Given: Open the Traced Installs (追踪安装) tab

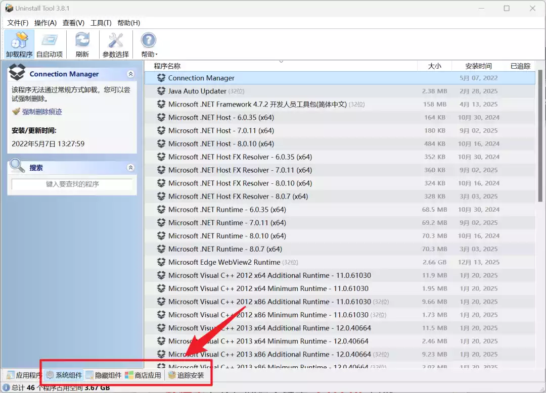Looking at the screenshot, I should 186,375.
